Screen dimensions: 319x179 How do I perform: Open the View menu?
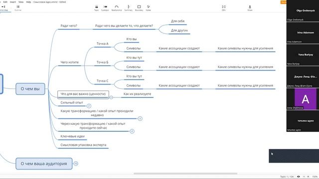[x=21, y=2]
